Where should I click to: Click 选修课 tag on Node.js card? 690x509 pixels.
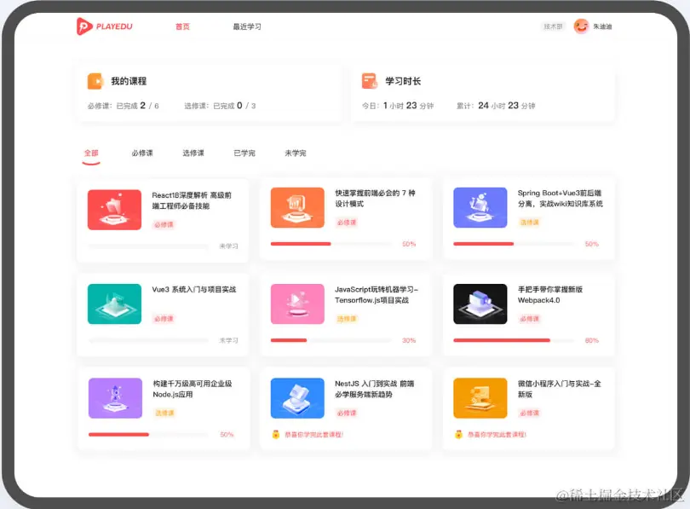(x=164, y=413)
